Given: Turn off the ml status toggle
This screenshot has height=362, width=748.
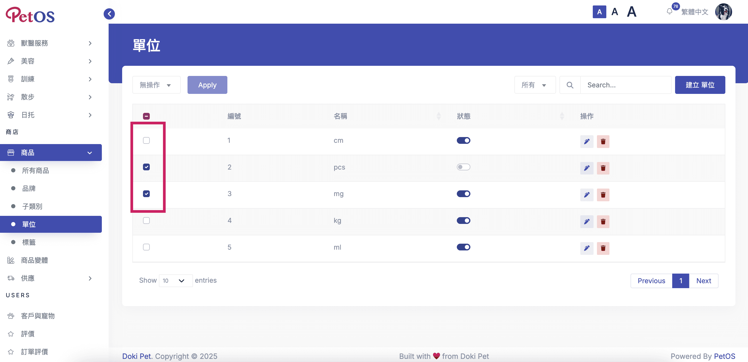Looking at the screenshot, I should point(463,247).
